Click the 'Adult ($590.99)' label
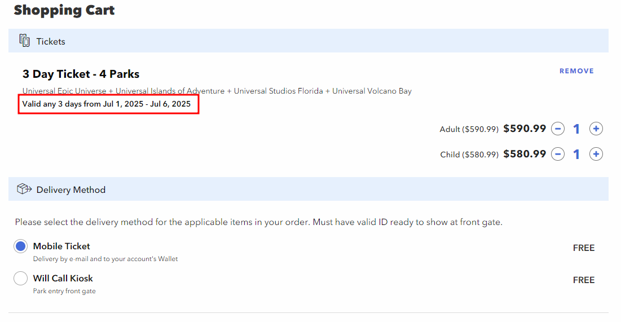Viewport: 621px width, 322px height. point(469,129)
